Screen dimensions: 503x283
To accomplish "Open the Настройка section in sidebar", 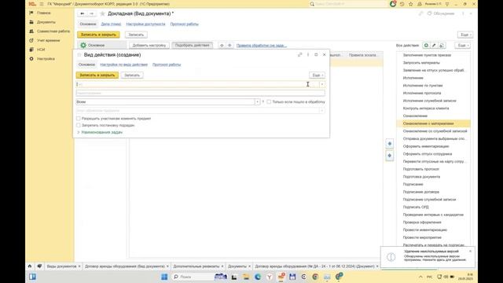I will (46, 59).
